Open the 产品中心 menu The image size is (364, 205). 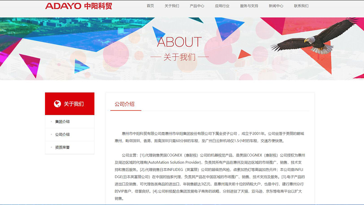[x=197, y=6]
